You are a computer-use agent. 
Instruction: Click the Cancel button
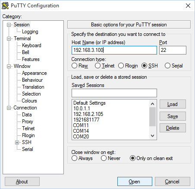[172, 182]
